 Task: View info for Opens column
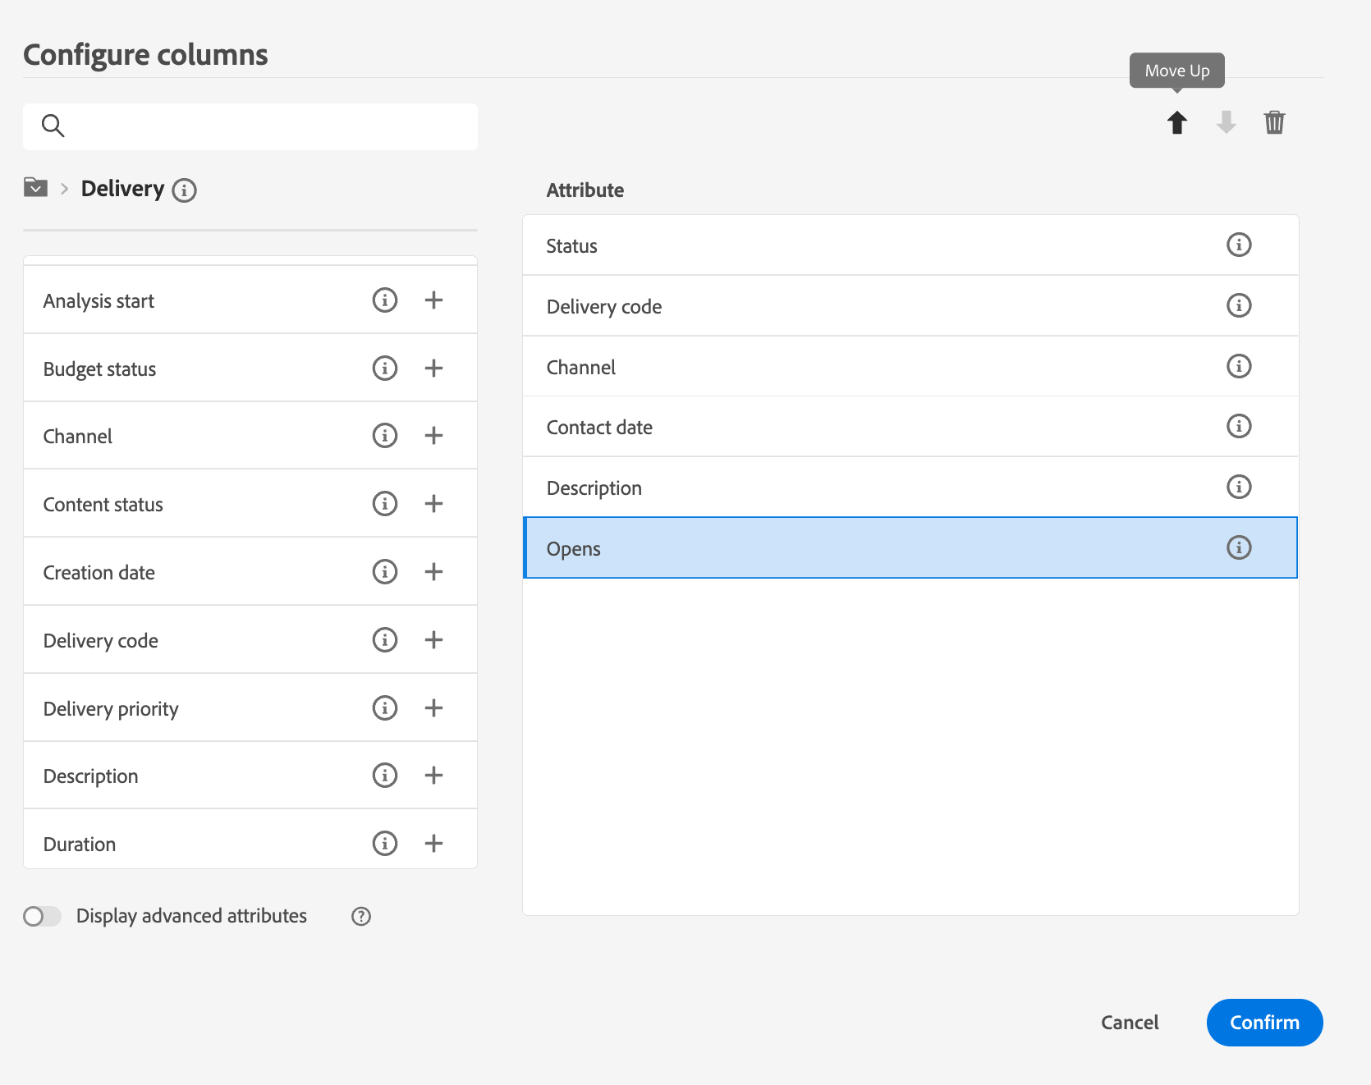pyautogui.click(x=1238, y=547)
